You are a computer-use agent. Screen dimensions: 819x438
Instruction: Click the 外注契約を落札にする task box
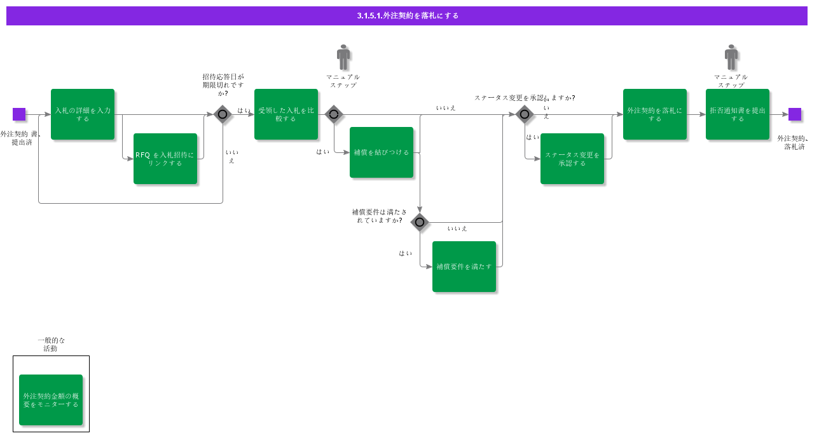pyautogui.click(x=655, y=114)
